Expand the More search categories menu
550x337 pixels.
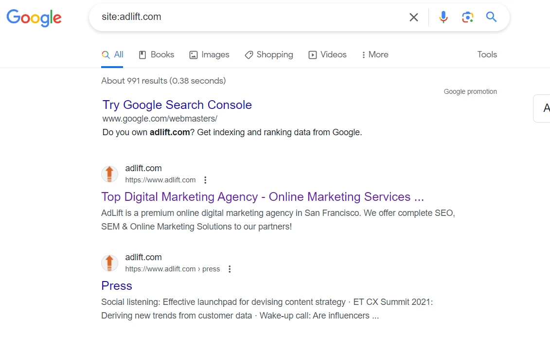click(x=374, y=54)
